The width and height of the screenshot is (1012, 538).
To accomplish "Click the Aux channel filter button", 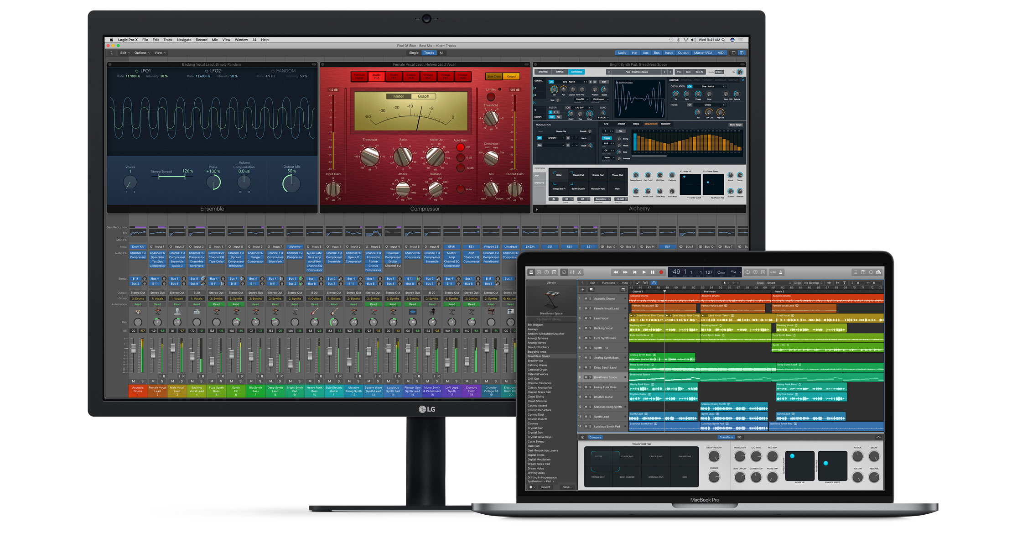I will pos(645,53).
